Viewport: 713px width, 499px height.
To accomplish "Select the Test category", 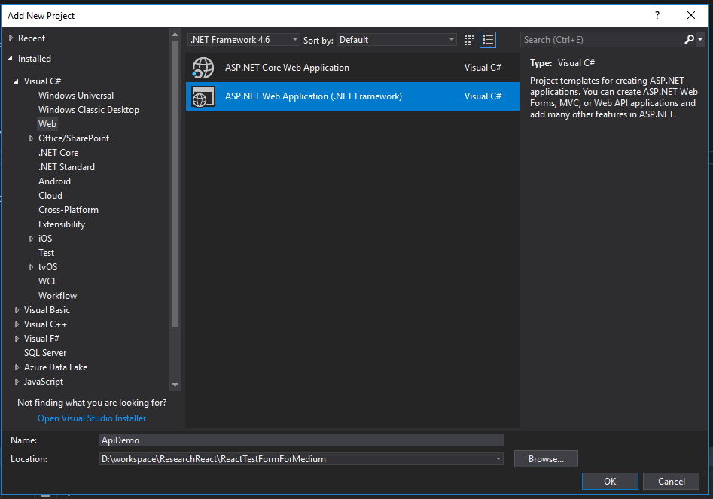I will click(x=47, y=253).
